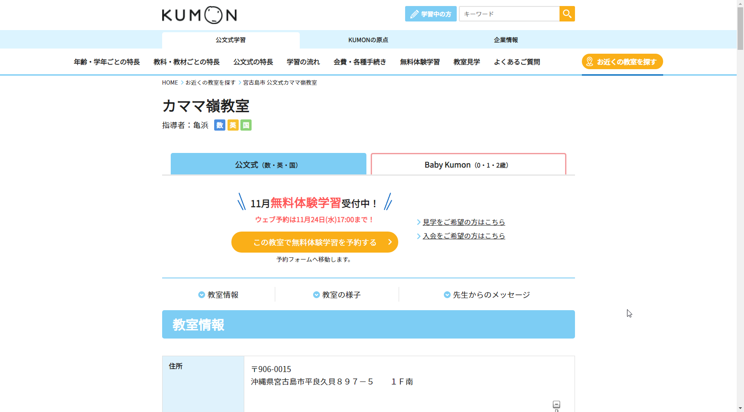Switch to the Baby Kumon tab
Viewport: 744px width, 412px height.
[468, 164]
